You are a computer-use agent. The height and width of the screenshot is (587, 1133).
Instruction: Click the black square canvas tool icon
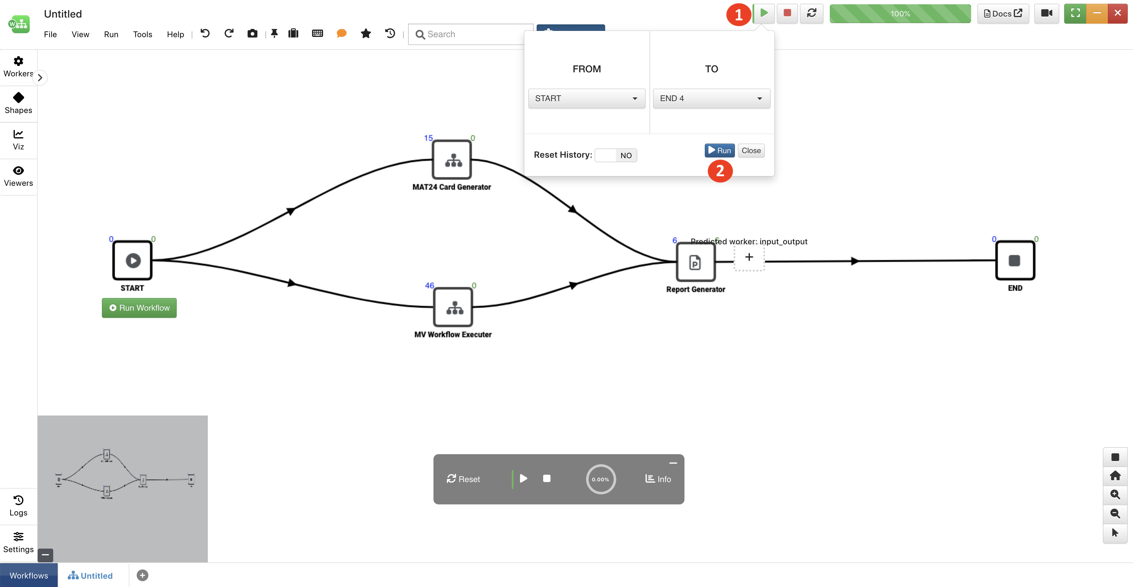click(1115, 457)
